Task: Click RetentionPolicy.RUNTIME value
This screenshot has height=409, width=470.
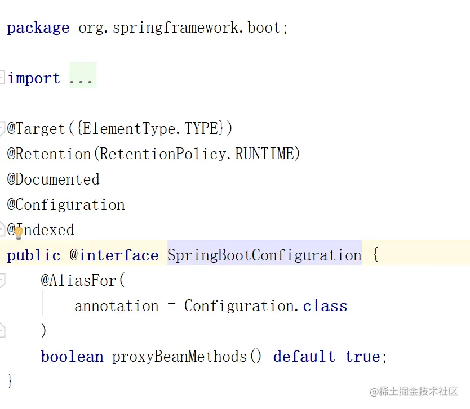Action: coord(197,154)
